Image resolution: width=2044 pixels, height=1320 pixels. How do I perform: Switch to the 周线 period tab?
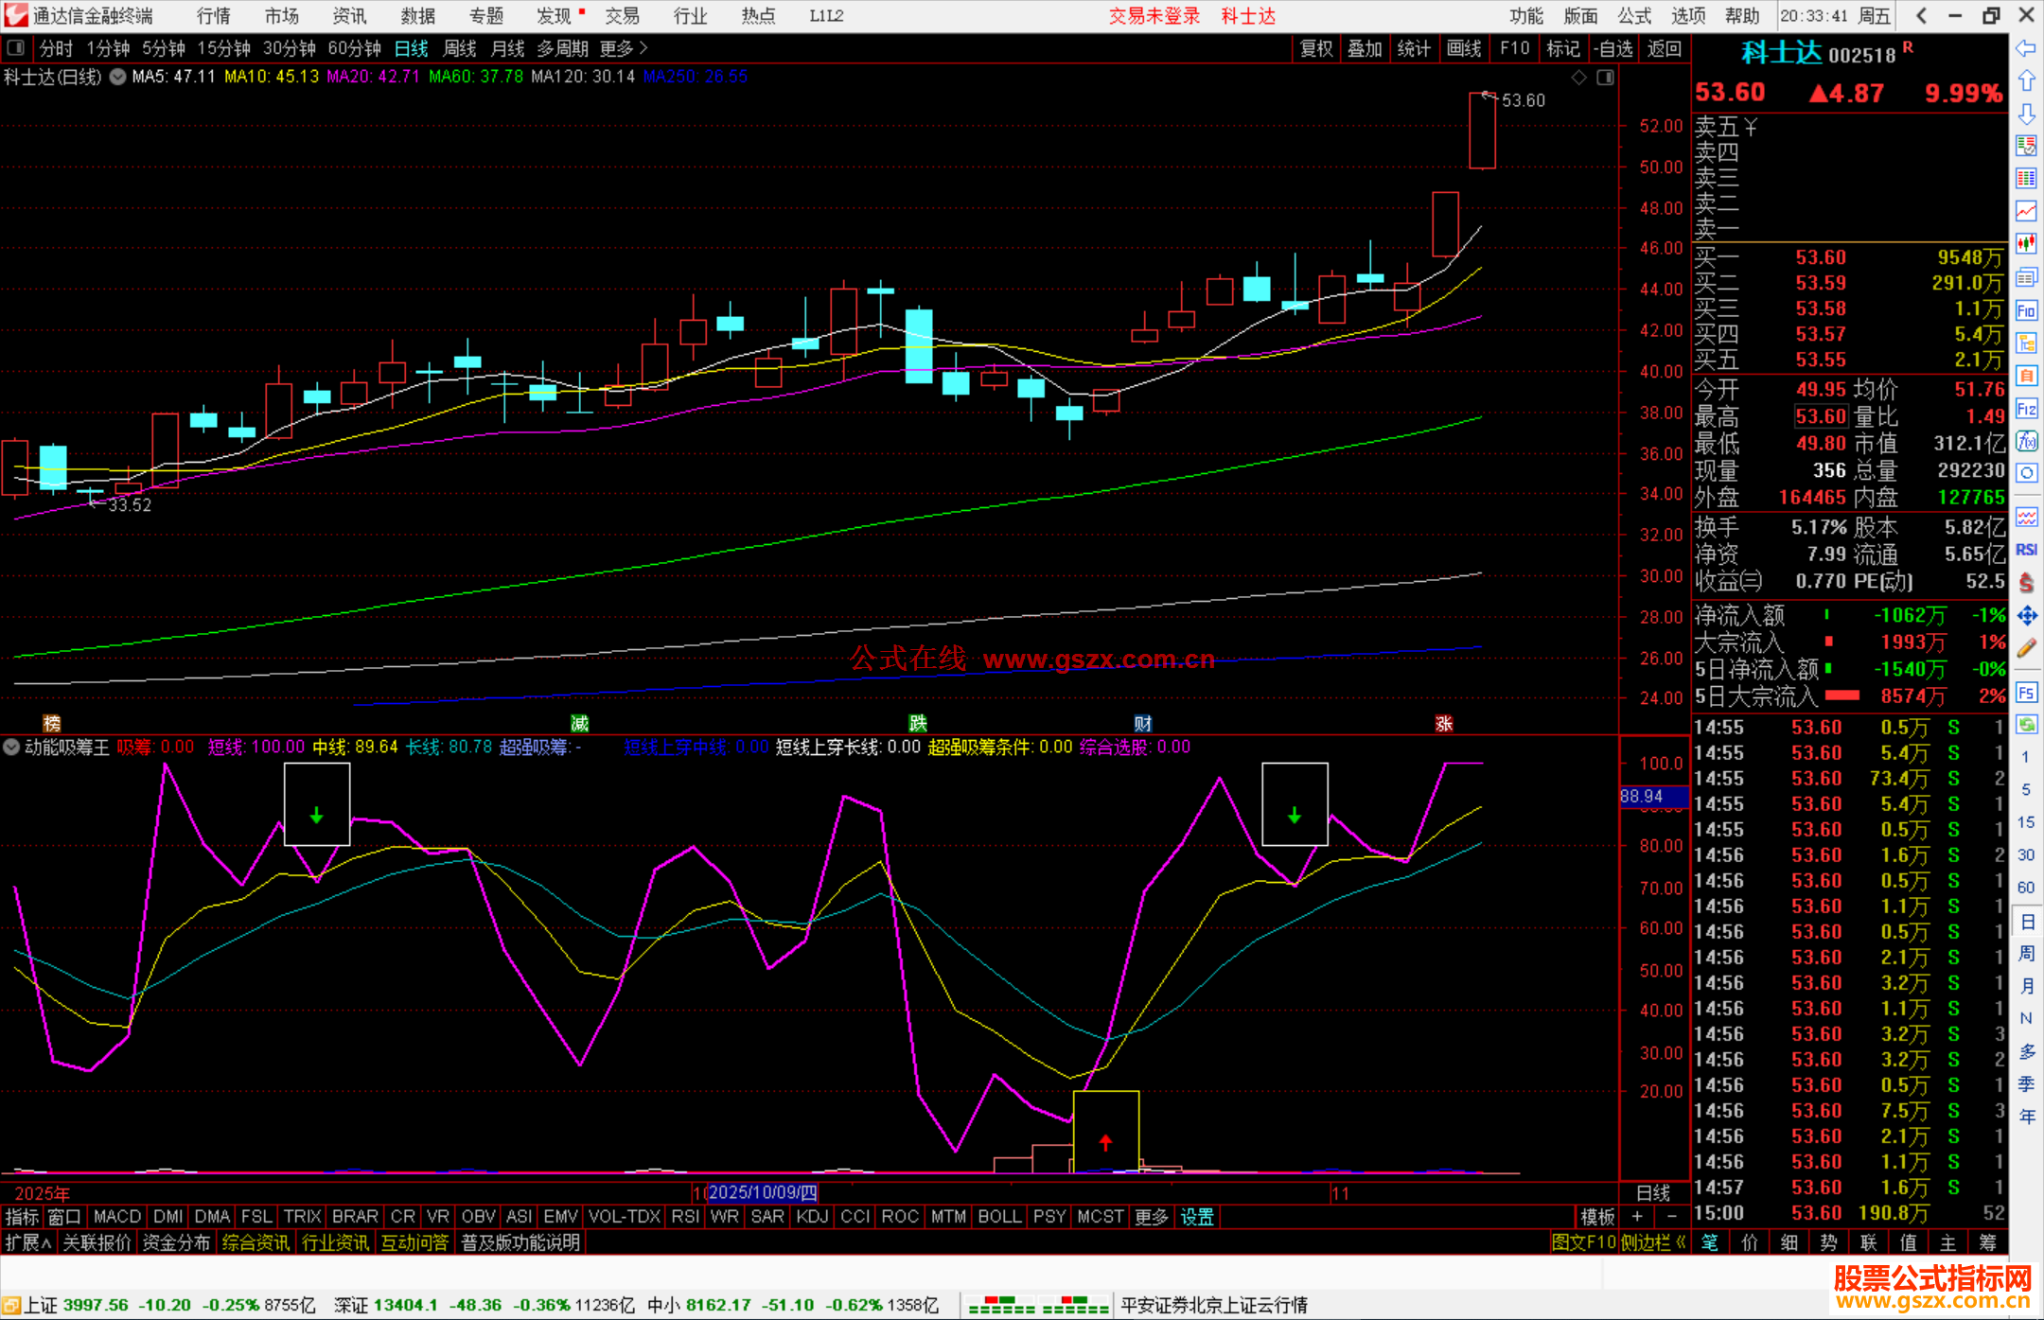[x=460, y=48]
